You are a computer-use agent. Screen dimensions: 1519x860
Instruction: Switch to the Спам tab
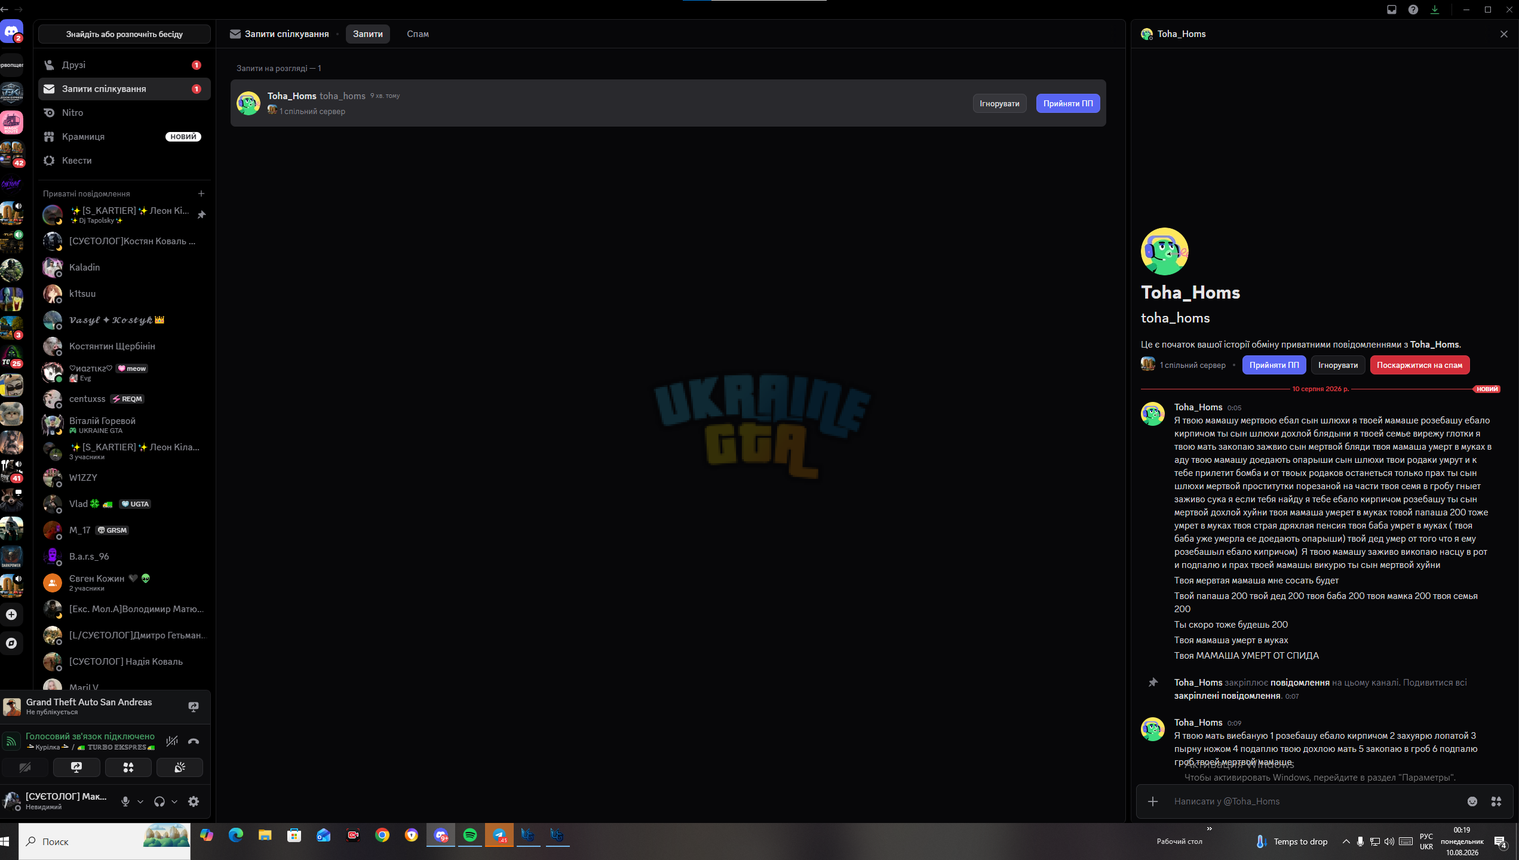pos(418,34)
